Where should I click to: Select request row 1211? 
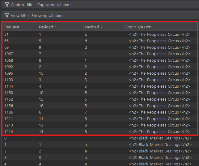pos(99,118)
